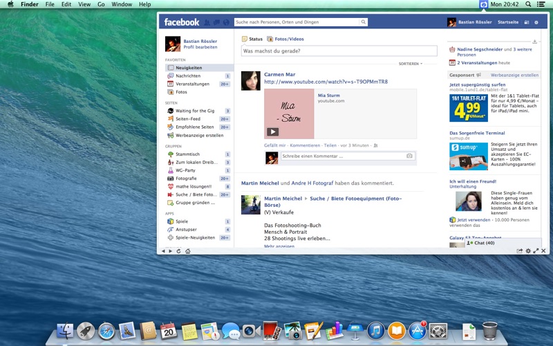Image resolution: width=553 pixels, height=346 pixels.
Task: Open the friend requests icon in Facebook header
Action: (x=207, y=22)
